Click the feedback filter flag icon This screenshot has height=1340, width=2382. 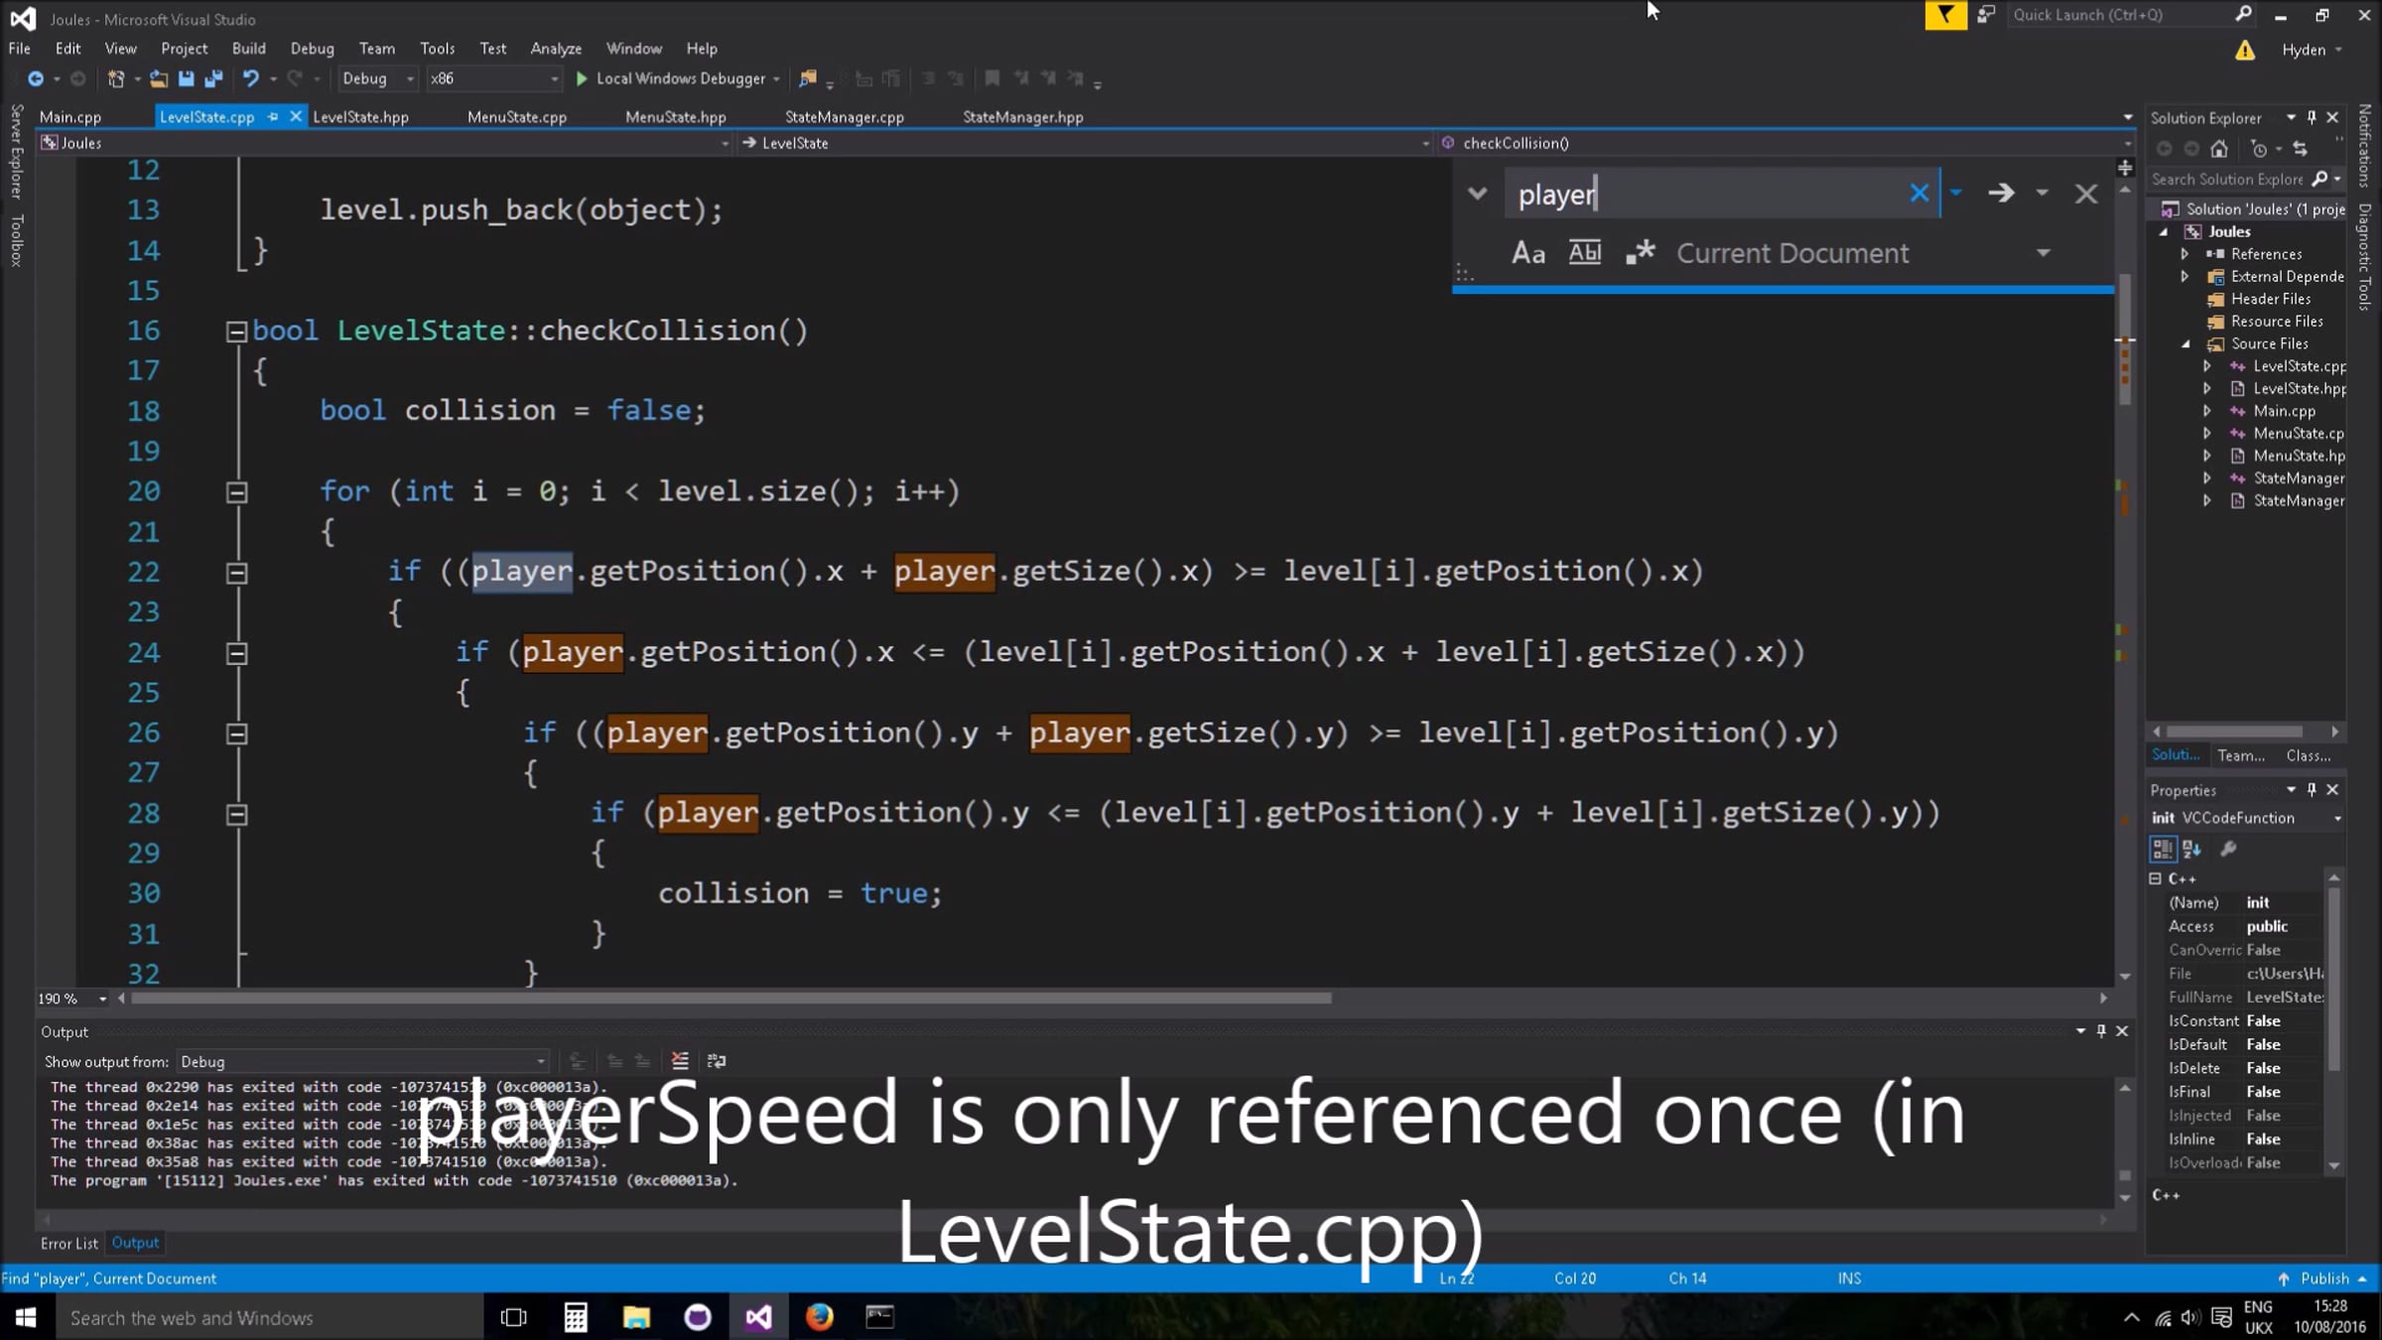pyautogui.click(x=1945, y=15)
